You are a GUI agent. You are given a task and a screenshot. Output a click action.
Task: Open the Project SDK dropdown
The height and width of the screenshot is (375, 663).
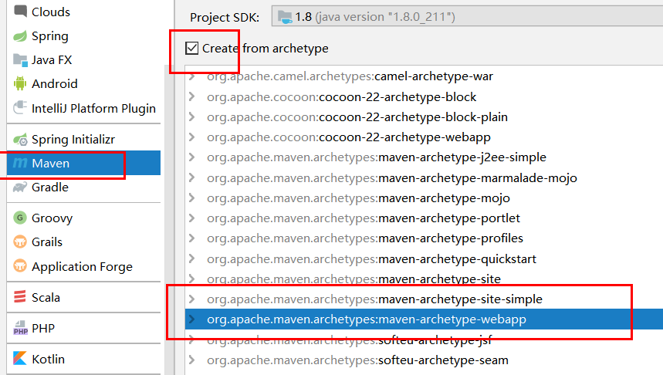tap(467, 16)
